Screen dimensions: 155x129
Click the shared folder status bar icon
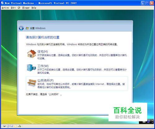point(15,126)
